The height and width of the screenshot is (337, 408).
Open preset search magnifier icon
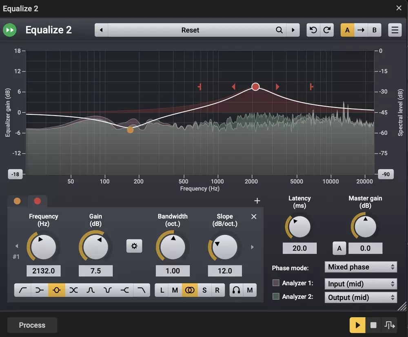(279, 30)
